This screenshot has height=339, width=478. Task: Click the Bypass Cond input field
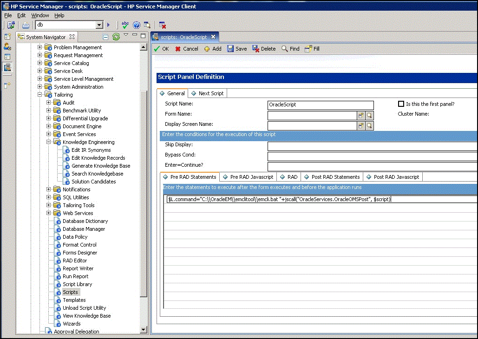(x=373, y=156)
